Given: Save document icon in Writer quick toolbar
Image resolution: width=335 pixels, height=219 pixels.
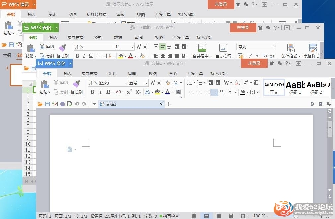Looking at the screenshot, I should [48, 104].
